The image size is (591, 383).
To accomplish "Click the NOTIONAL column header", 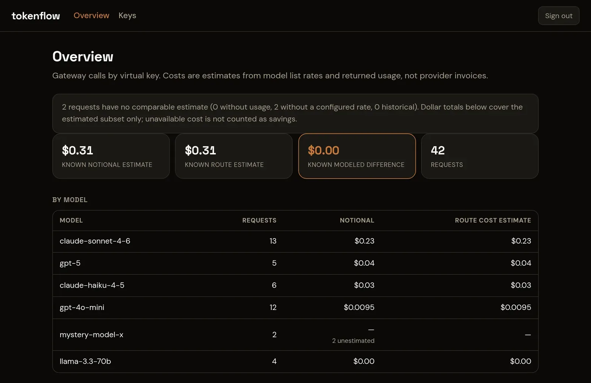I will 357,220.
